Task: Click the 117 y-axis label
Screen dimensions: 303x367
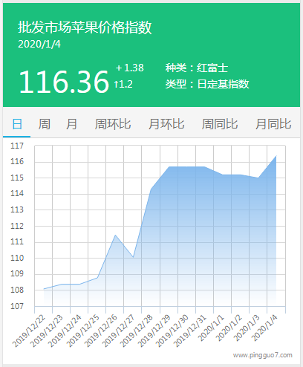Action: click(x=17, y=146)
